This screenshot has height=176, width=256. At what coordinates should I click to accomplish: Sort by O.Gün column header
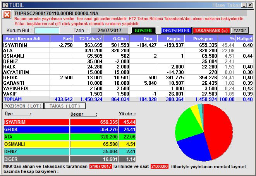pyautogui.click(x=117, y=39)
